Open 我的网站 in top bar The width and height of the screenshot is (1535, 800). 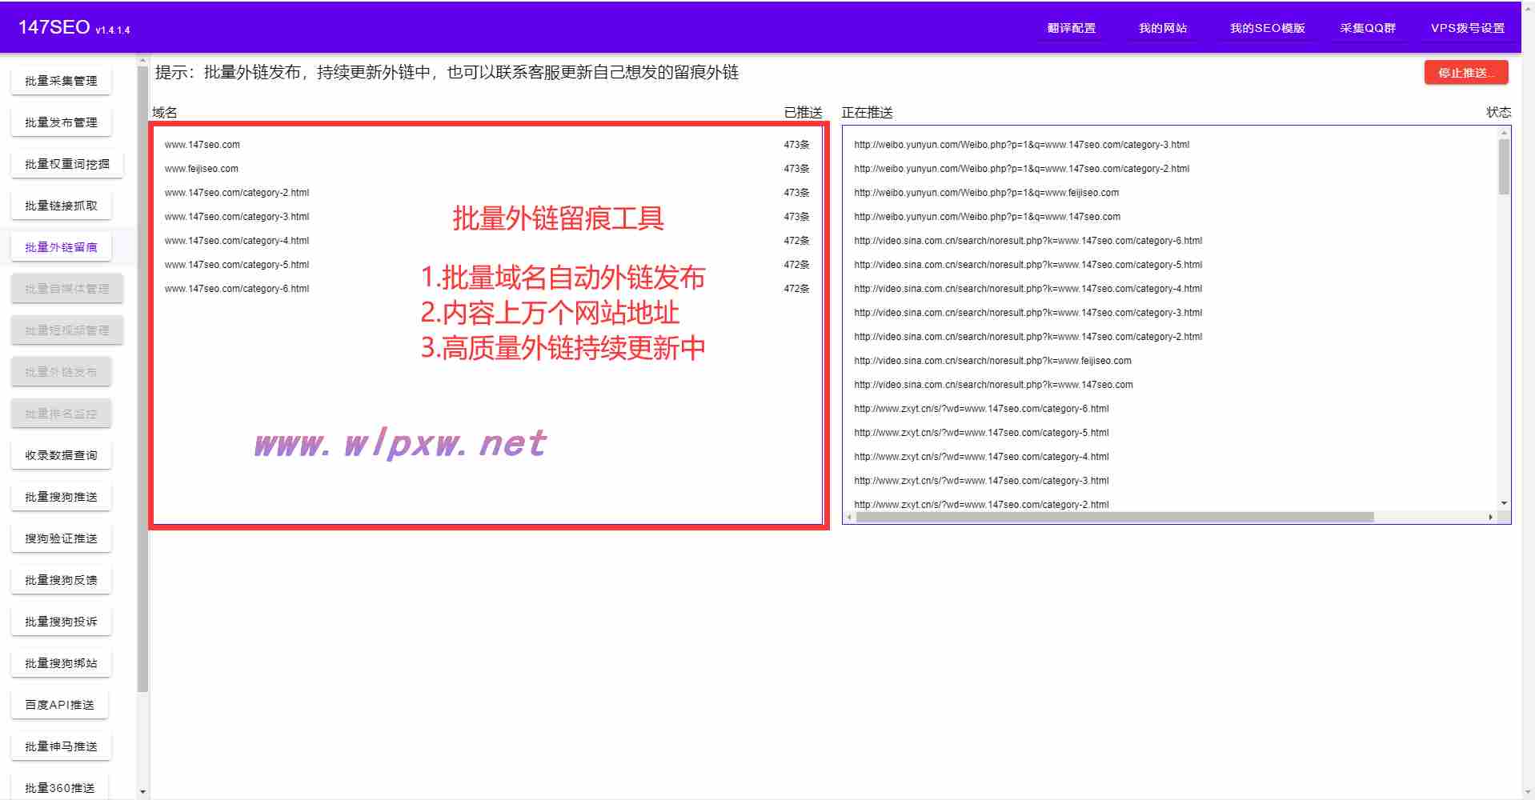tap(1163, 28)
